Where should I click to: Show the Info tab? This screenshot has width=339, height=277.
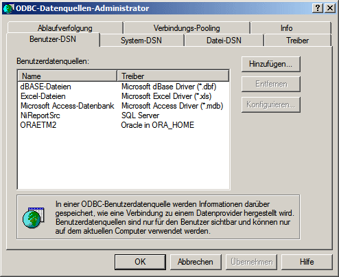[286, 28]
